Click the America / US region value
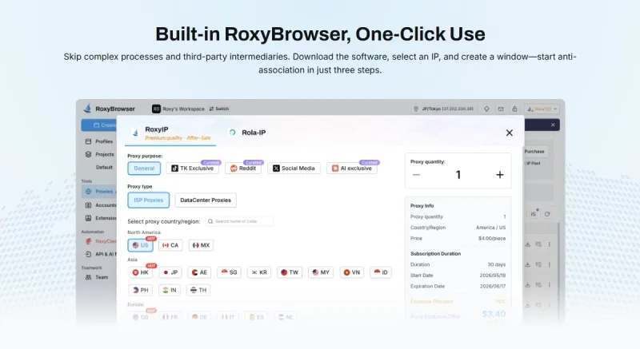640x349 pixels. click(490, 228)
